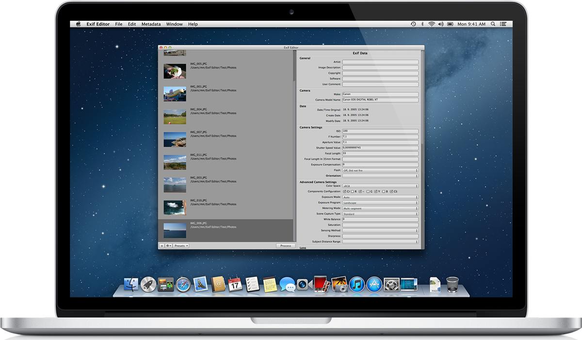The image size is (582, 340).
Task: Open the Presets dropdown
Action: [181, 246]
